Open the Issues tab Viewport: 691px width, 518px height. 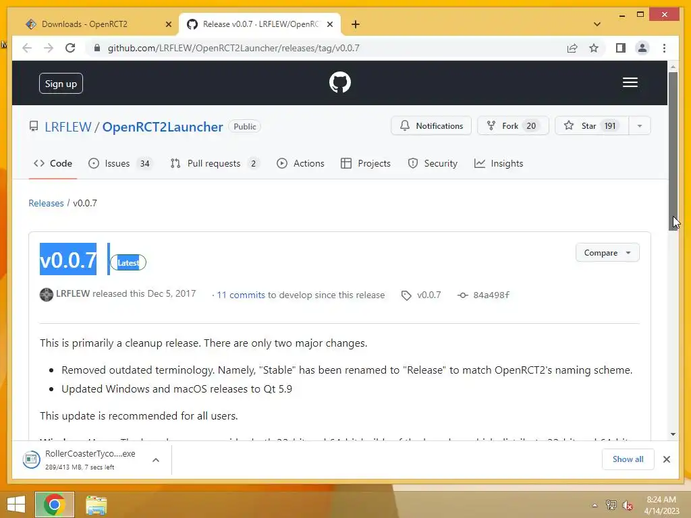click(120, 163)
